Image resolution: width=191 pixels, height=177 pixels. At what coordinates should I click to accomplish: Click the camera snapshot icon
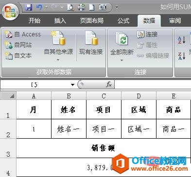click(103, 7)
